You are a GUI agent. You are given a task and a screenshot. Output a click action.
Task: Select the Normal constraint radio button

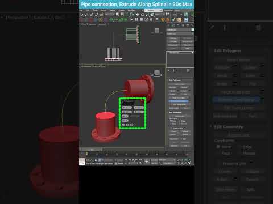click(x=180, y=124)
